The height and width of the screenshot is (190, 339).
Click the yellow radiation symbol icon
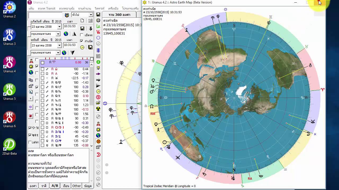tap(98, 109)
